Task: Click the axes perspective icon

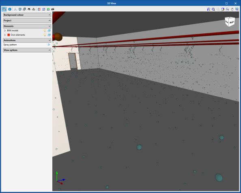Action: (15, 9)
